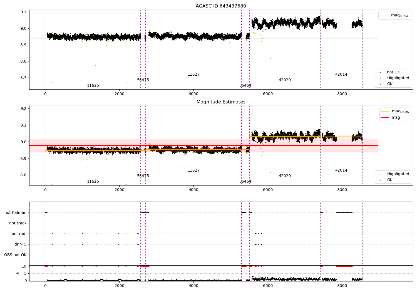417x292 pixels.
Task: Click obsid label '56475' in top plot
Action: [143, 80]
